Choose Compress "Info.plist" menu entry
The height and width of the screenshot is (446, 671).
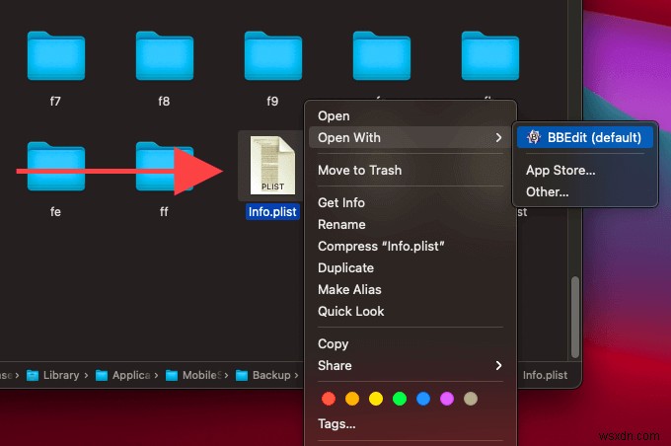(381, 246)
